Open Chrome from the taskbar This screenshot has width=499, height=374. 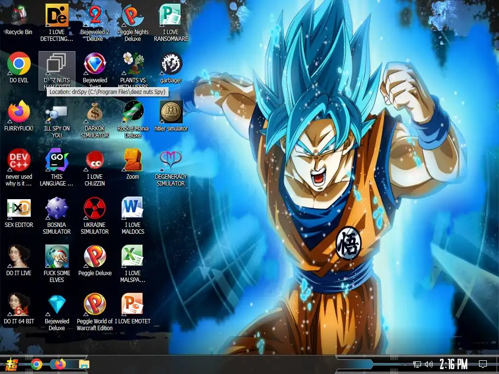click(x=37, y=364)
